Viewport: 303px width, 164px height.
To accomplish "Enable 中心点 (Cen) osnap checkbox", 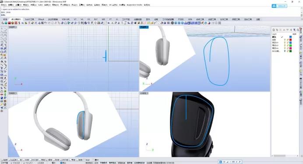I will tap(31, 160).
